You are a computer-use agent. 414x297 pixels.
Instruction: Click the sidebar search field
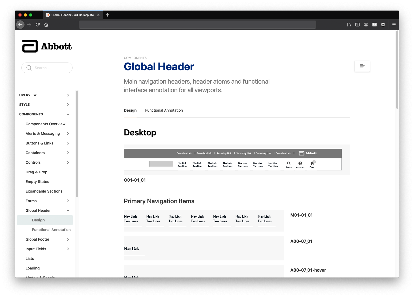(47, 68)
